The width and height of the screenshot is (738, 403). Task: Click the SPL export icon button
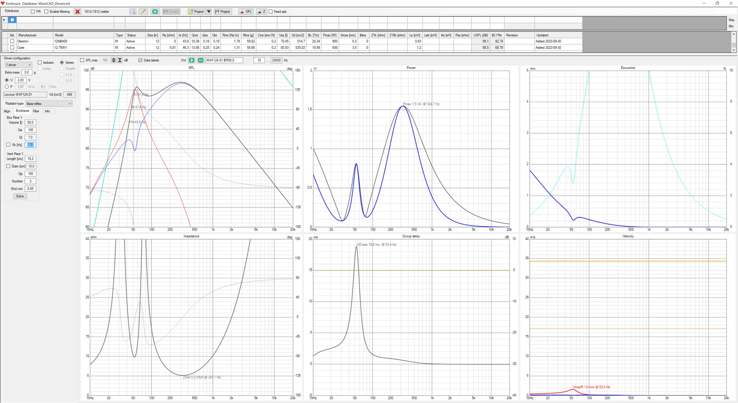(246, 12)
